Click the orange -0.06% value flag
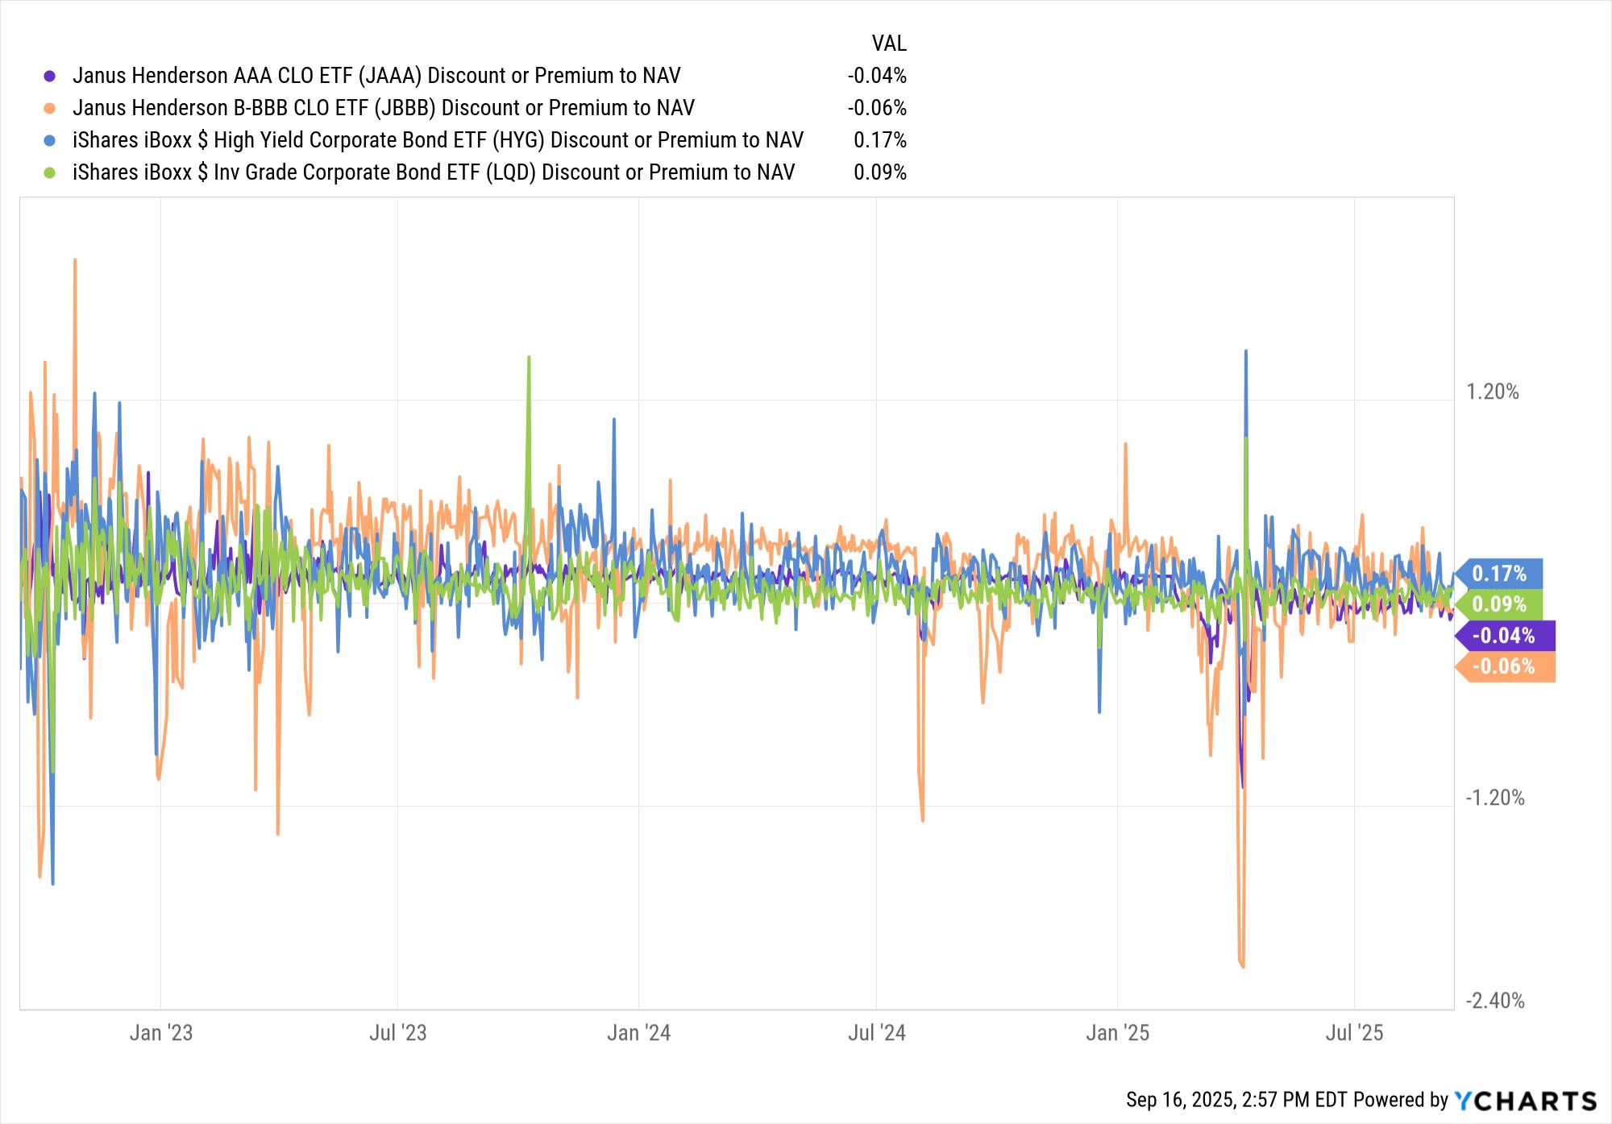Viewport: 1612px width, 1124px height. (1504, 666)
